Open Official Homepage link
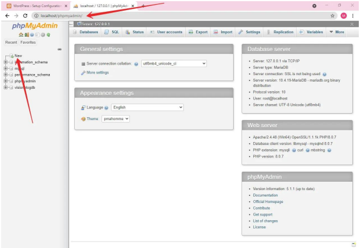Screen dimensions: 360x248 (268, 202)
